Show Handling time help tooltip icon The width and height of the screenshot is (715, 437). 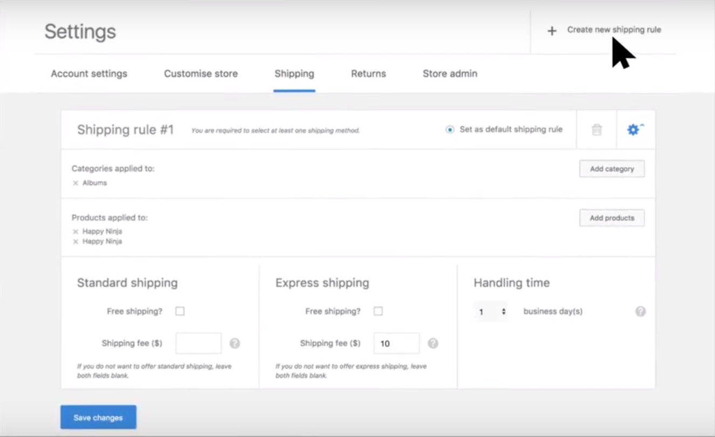click(640, 311)
